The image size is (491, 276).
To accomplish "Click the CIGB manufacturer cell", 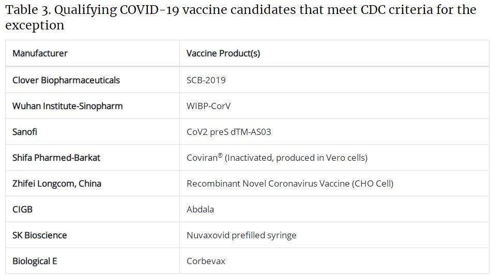I will pos(22,209).
